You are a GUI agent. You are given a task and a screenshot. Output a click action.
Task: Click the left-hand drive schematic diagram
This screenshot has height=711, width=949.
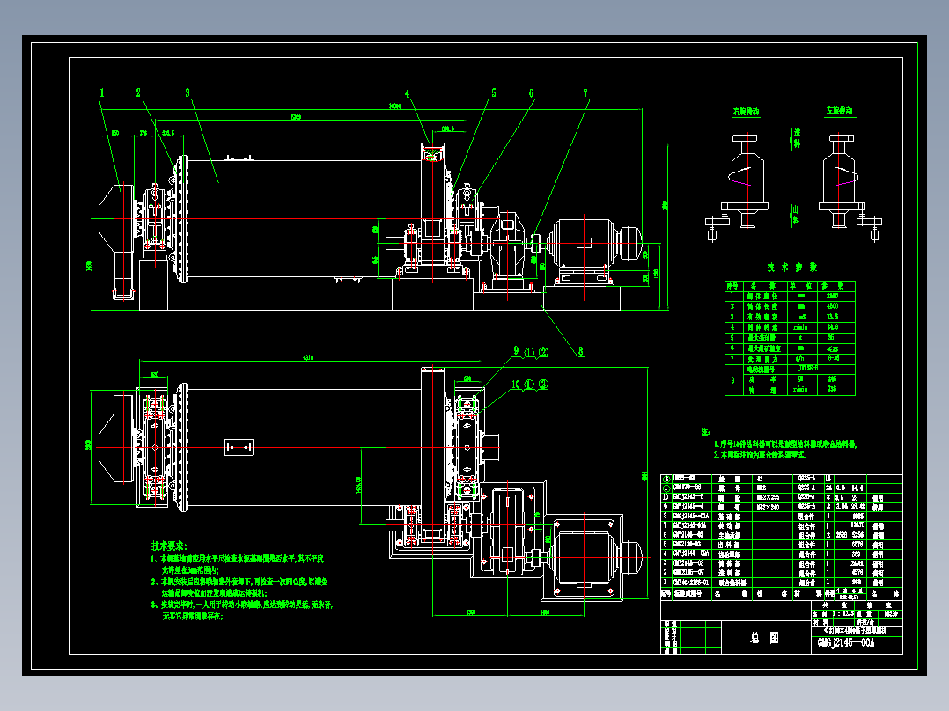pyautogui.click(x=850, y=187)
